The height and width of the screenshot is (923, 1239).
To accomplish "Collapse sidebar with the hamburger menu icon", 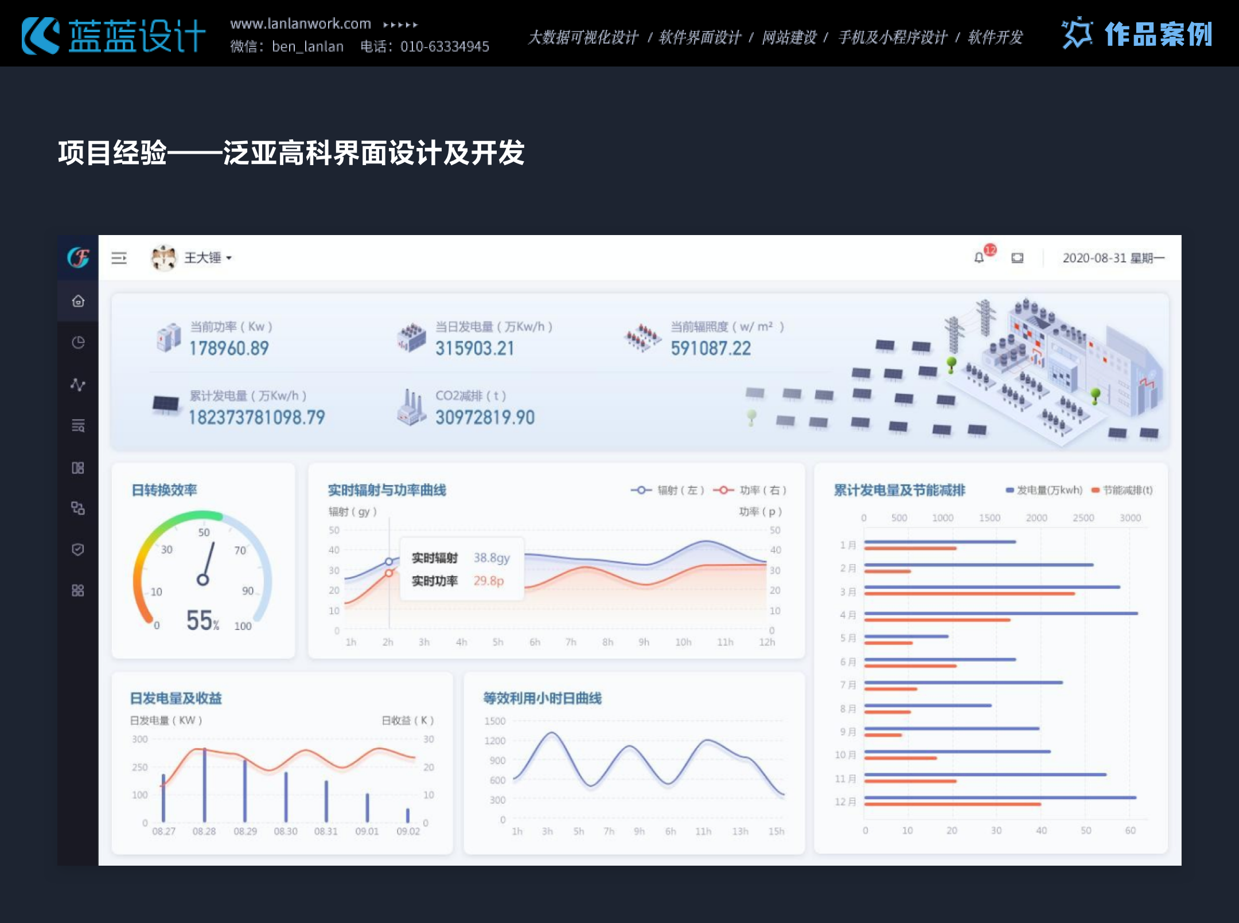I will (x=119, y=258).
